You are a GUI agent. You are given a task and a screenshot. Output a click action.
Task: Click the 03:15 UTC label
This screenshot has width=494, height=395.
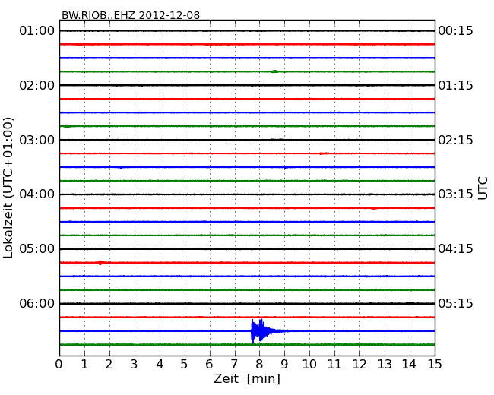(x=455, y=194)
